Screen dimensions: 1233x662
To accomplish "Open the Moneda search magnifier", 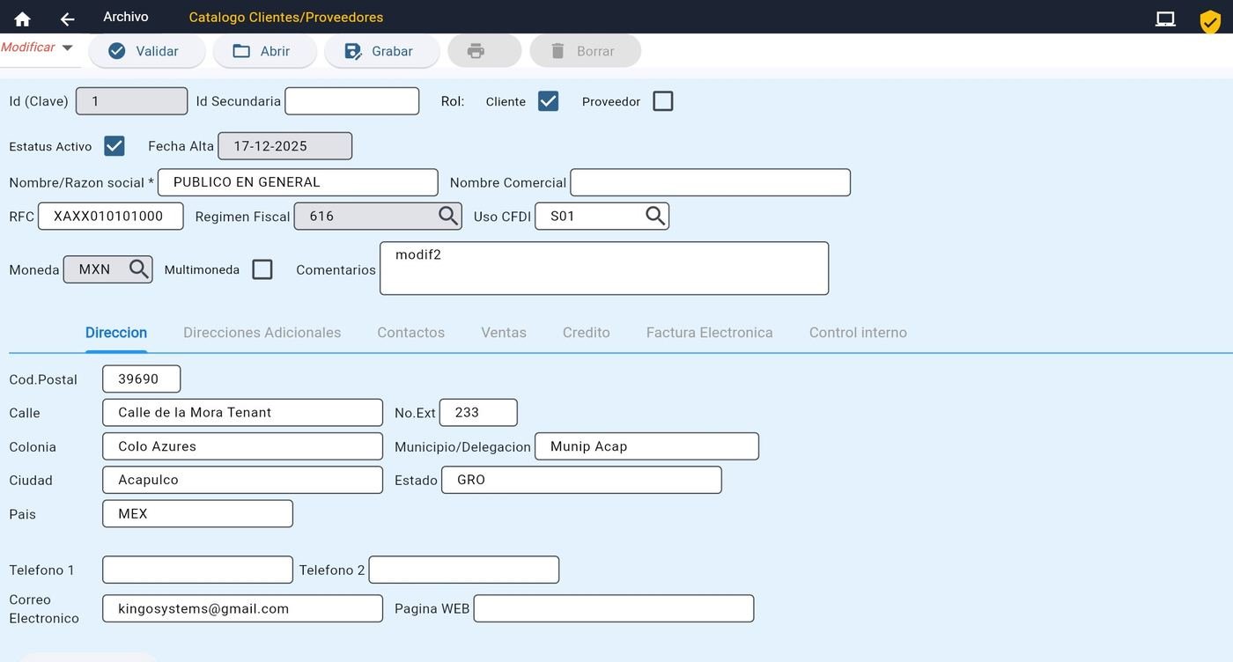I will click(138, 269).
